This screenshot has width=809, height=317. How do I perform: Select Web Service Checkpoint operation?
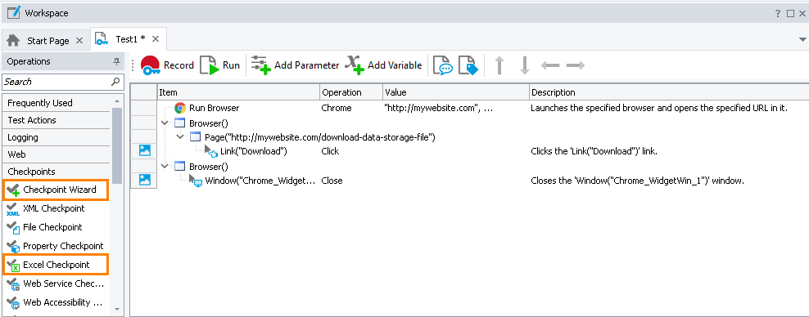point(55,284)
